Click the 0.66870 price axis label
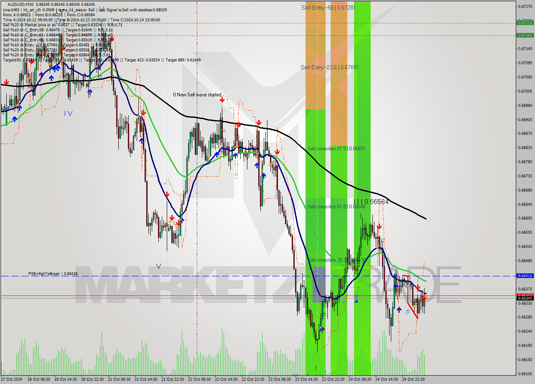This screenshot has width=535, height=384. coord(525,134)
